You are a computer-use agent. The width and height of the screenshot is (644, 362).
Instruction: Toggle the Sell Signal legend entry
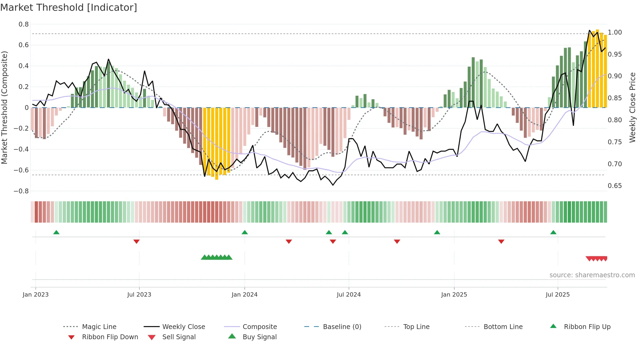point(172,337)
